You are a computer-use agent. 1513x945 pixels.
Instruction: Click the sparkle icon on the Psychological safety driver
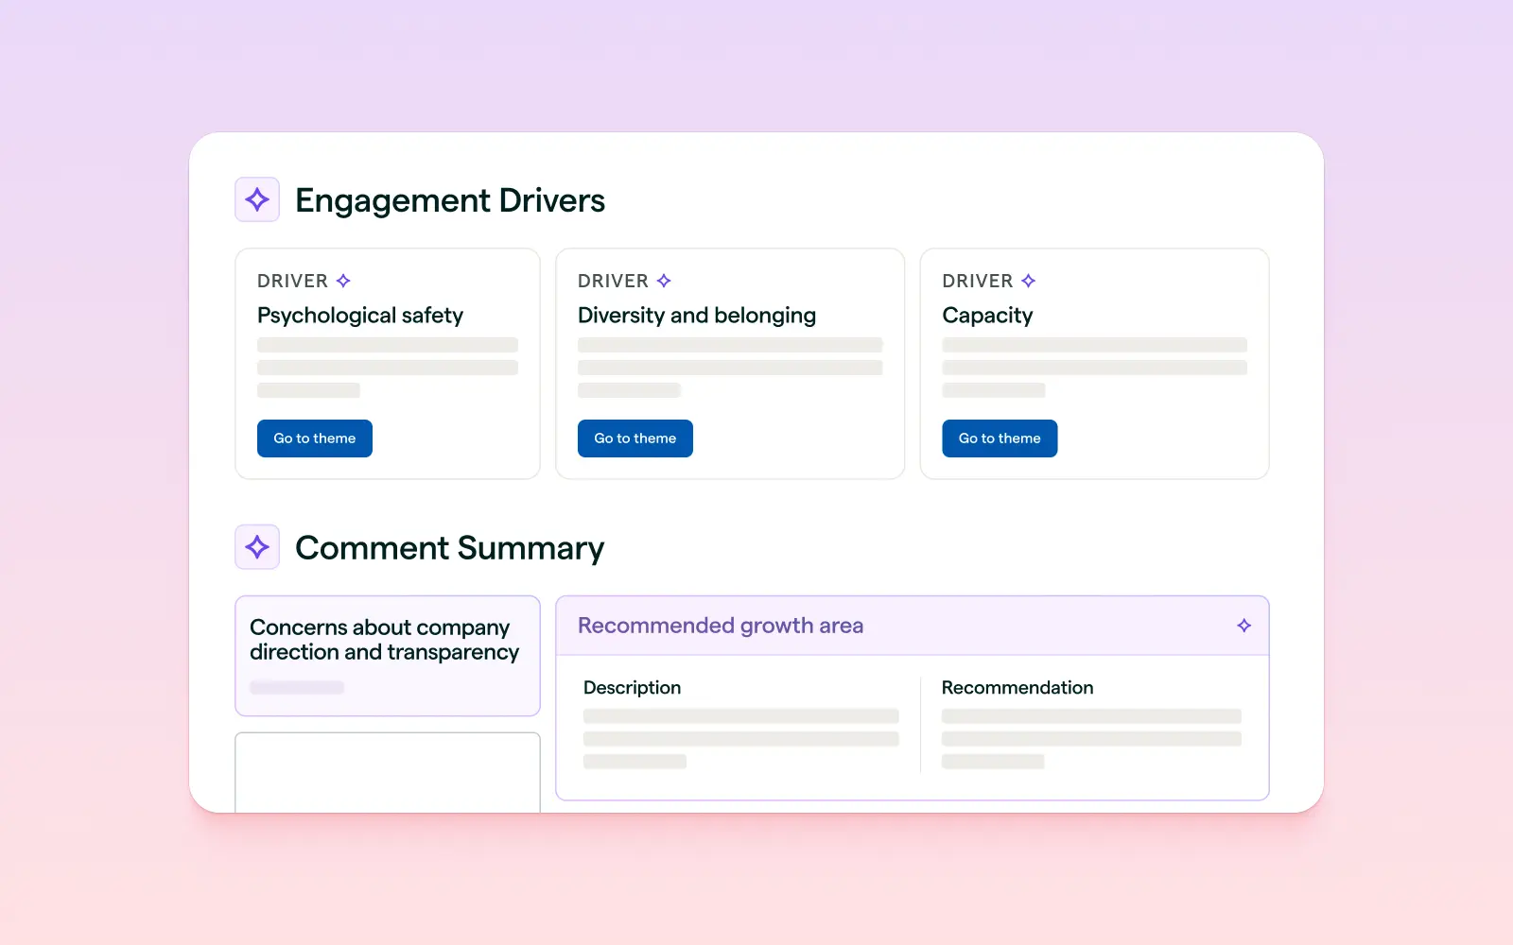click(342, 280)
